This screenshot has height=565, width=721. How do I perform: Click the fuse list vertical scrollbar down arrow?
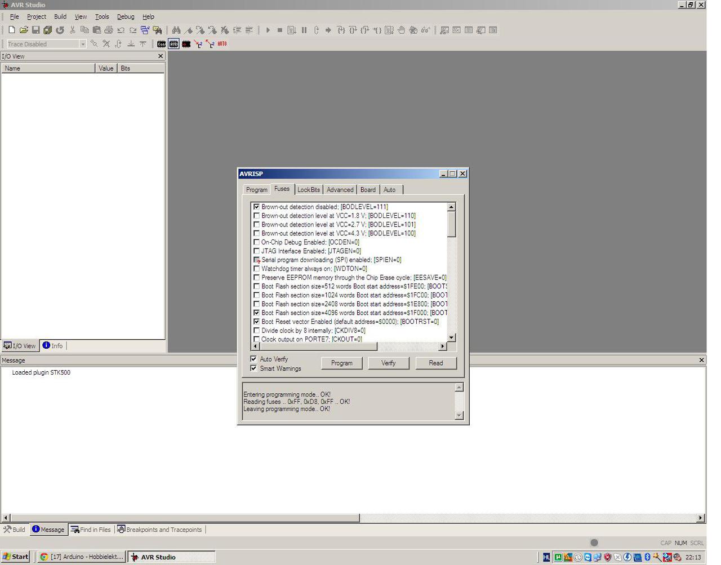451,337
